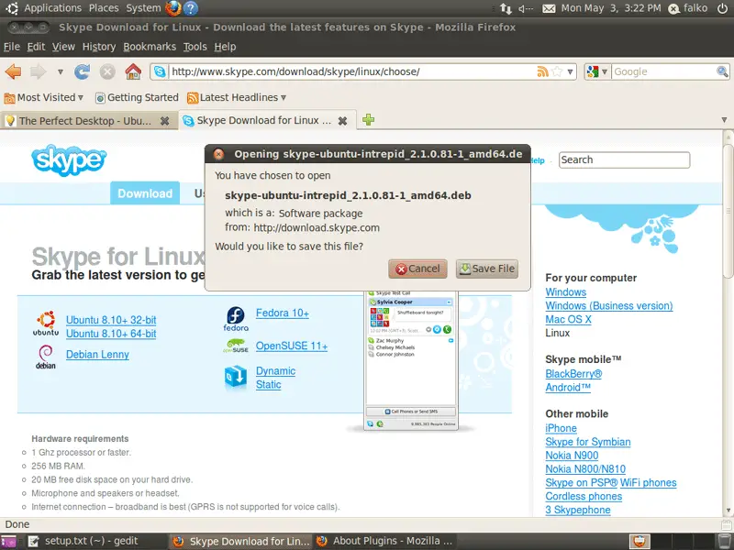This screenshot has width=734, height=550.
Task: Click the Ubuntu logo on download list
Action: (x=46, y=324)
